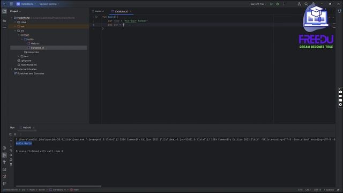Click the Debug bug icon in the toolbar
Image resolution: width=343 pixels, height=193 pixels.
[278, 4]
